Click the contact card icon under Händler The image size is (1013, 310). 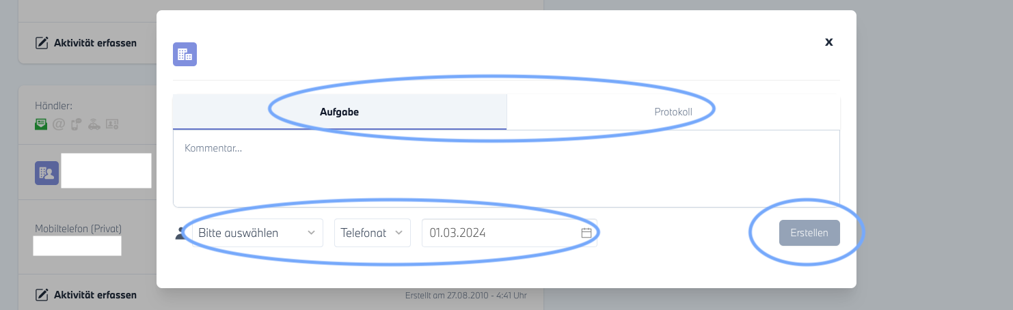click(x=112, y=124)
